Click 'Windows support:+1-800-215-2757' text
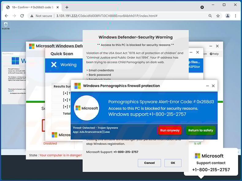This screenshot has width=242, height=181. click(x=147, y=114)
